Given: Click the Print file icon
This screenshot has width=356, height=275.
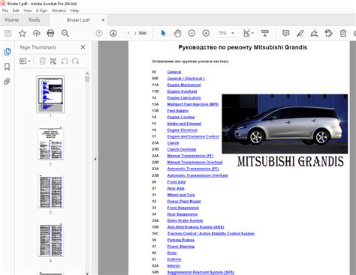Looking at the screenshot, I should [x=50, y=33].
